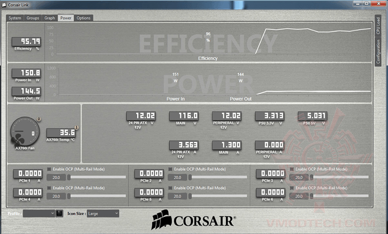Screen dimensions: 388x234
Task: Click the badge 0 on fan dial
Action: pyautogui.click(x=39, y=119)
